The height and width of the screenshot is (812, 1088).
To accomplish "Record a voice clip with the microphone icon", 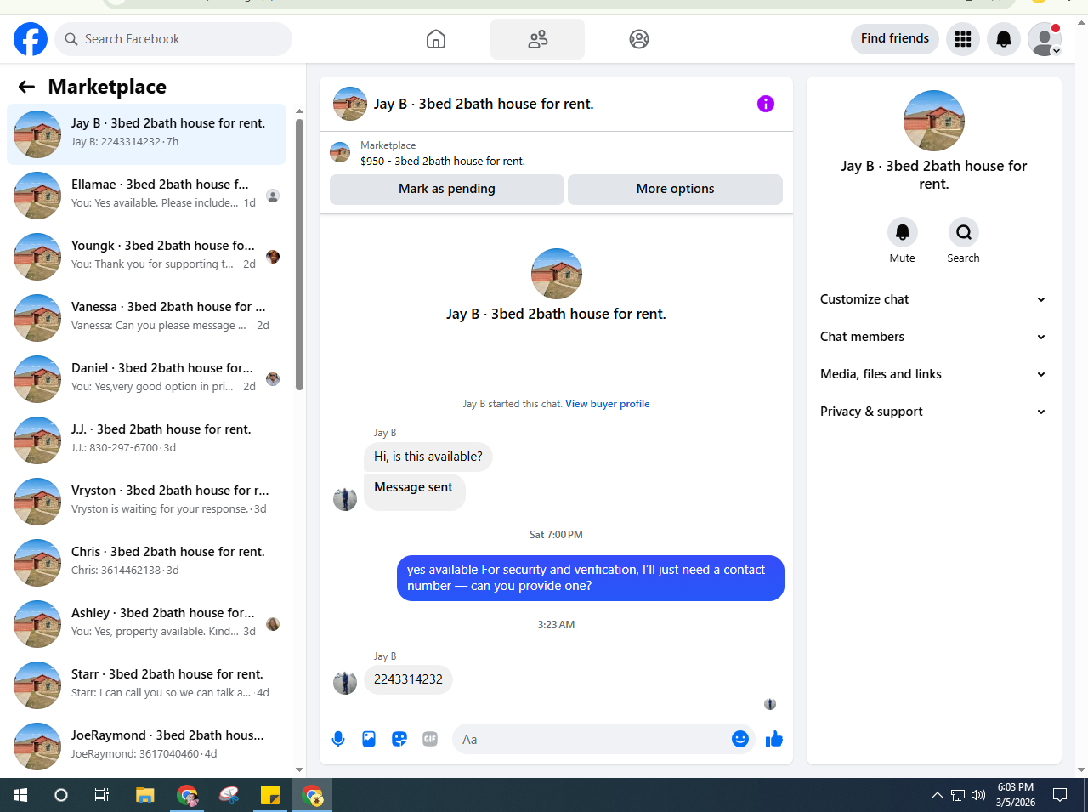I will pyautogui.click(x=338, y=739).
